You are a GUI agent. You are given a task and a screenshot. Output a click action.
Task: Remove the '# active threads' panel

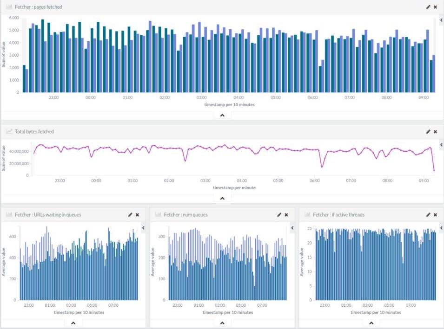(x=436, y=215)
